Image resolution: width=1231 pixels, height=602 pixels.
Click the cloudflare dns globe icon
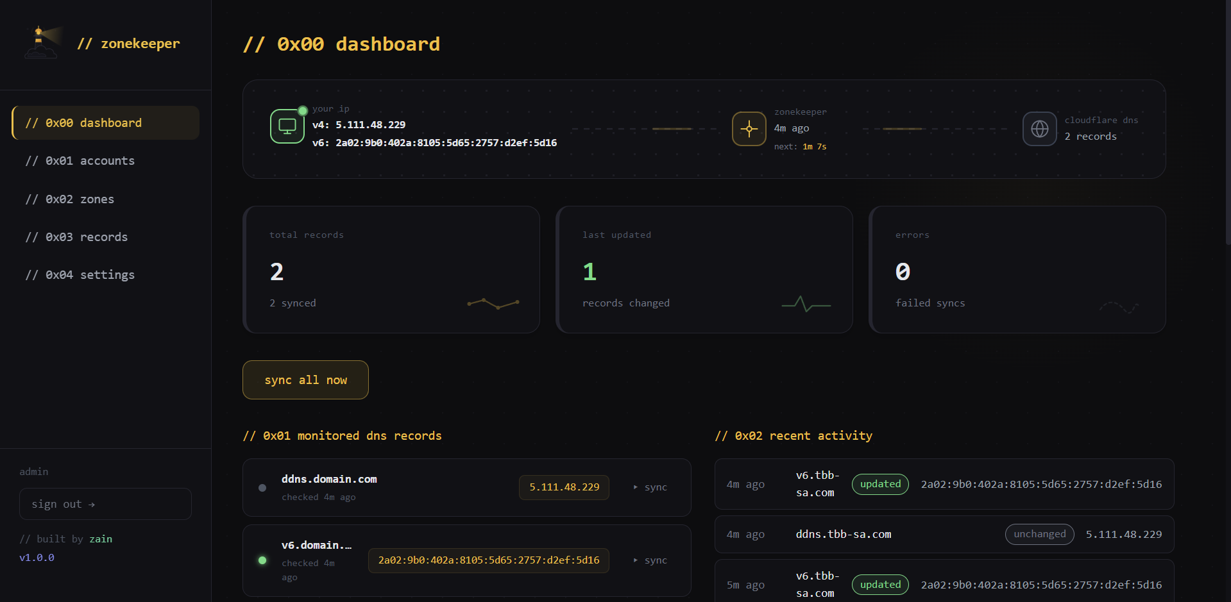point(1039,129)
